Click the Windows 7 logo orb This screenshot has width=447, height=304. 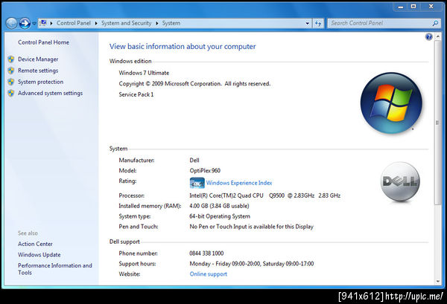coord(391,103)
